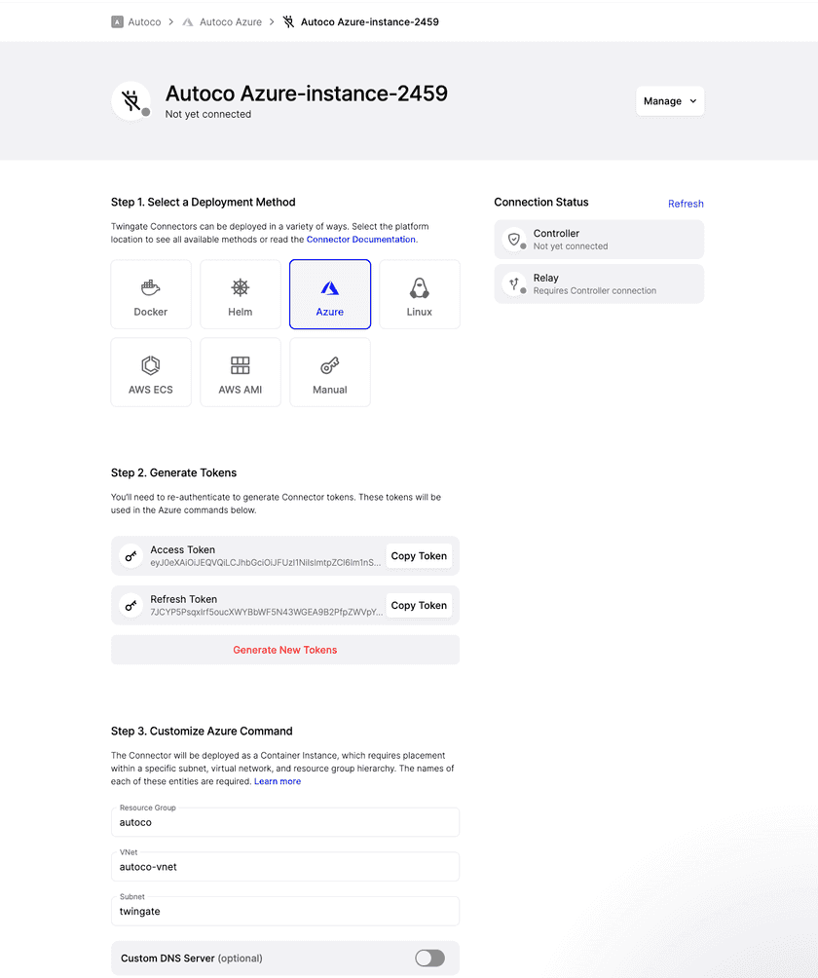Click the Helm wheel icon
Image resolution: width=818 pixels, height=978 pixels.
(x=240, y=287)
